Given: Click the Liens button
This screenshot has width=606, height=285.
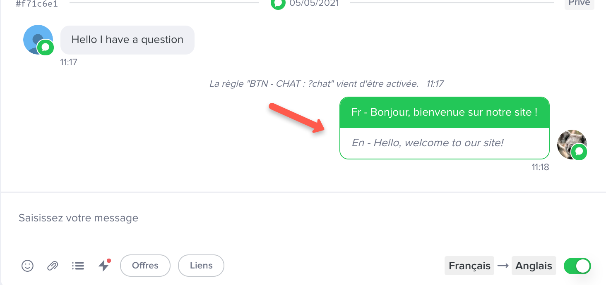Looking at the screenshot, I should [201, 266].
